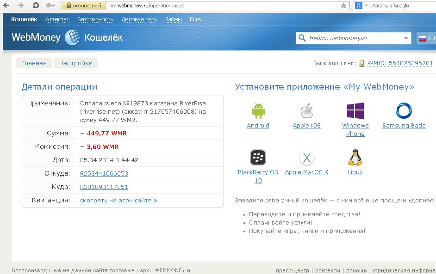436x274 pixels.
Task: Bookmark page with the star icon
Action: click(x=344, y=6)
